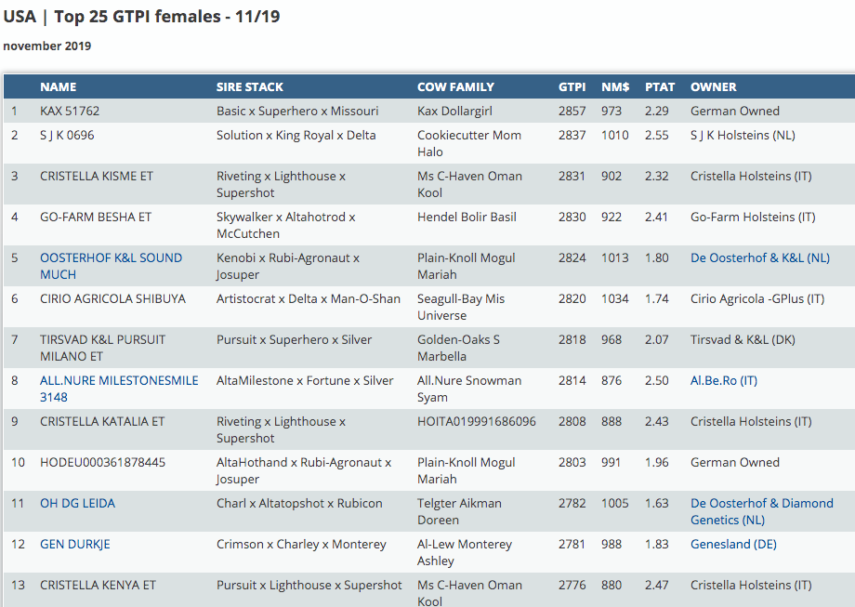Click the 2857 GTPI value
Image resolution: width=855 pixels, height=607 pixels.
[572, 112]
